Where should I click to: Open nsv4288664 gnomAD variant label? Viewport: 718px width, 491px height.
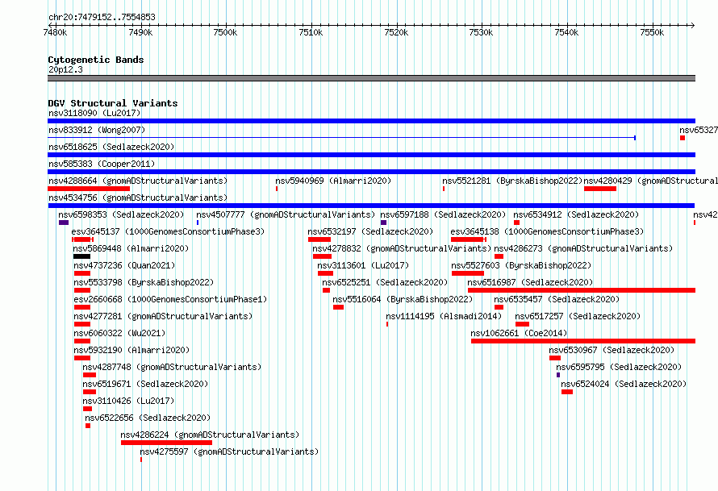tap(138, 181)
